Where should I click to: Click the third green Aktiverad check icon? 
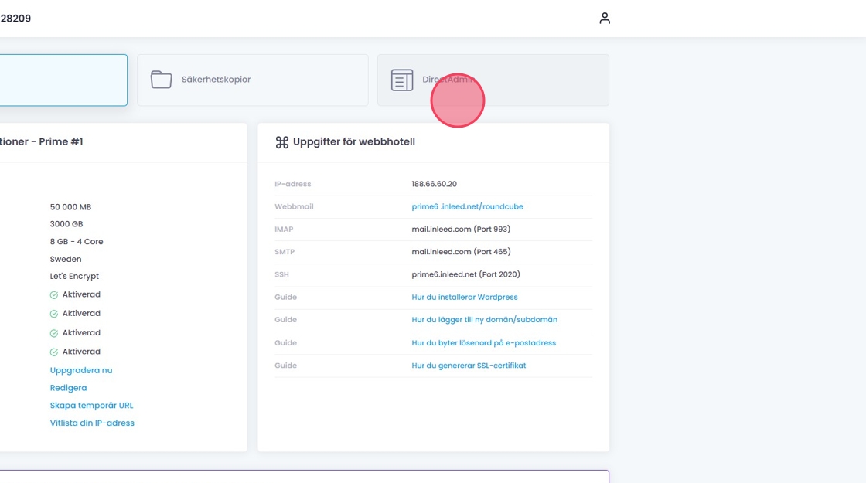[x=54, y=333]
